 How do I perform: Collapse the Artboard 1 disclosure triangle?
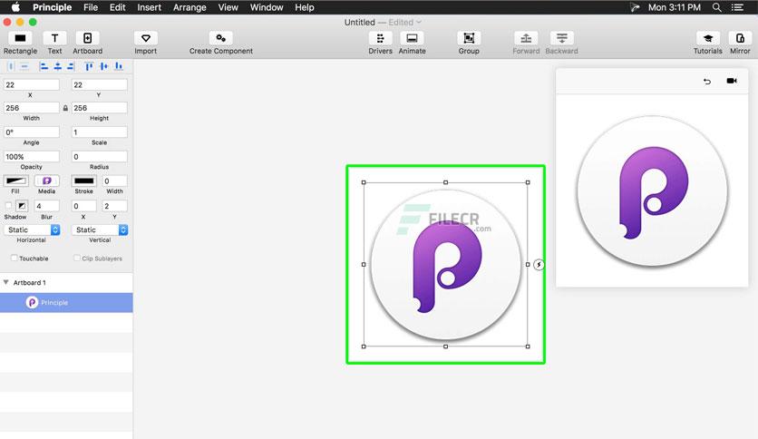point(6,282)
